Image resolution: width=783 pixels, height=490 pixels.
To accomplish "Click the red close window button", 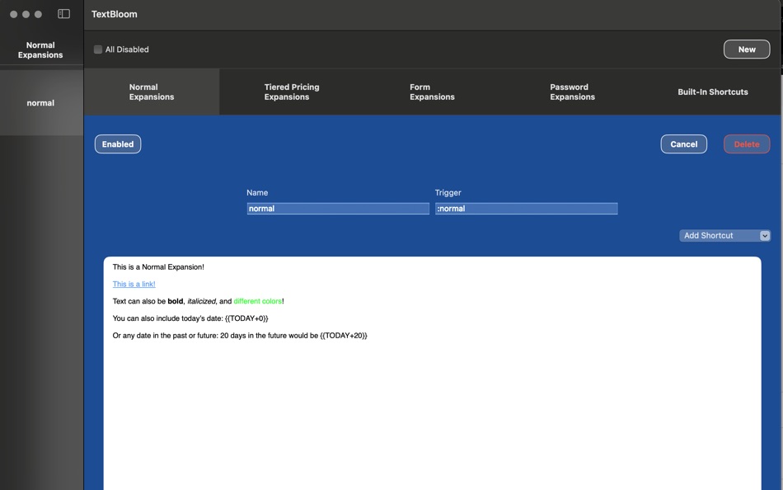I will point(13,14).
